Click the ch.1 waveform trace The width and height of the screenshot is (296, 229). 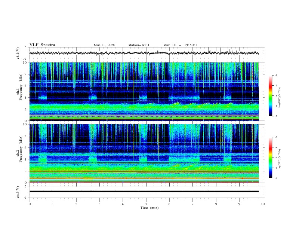click(144, 53)
